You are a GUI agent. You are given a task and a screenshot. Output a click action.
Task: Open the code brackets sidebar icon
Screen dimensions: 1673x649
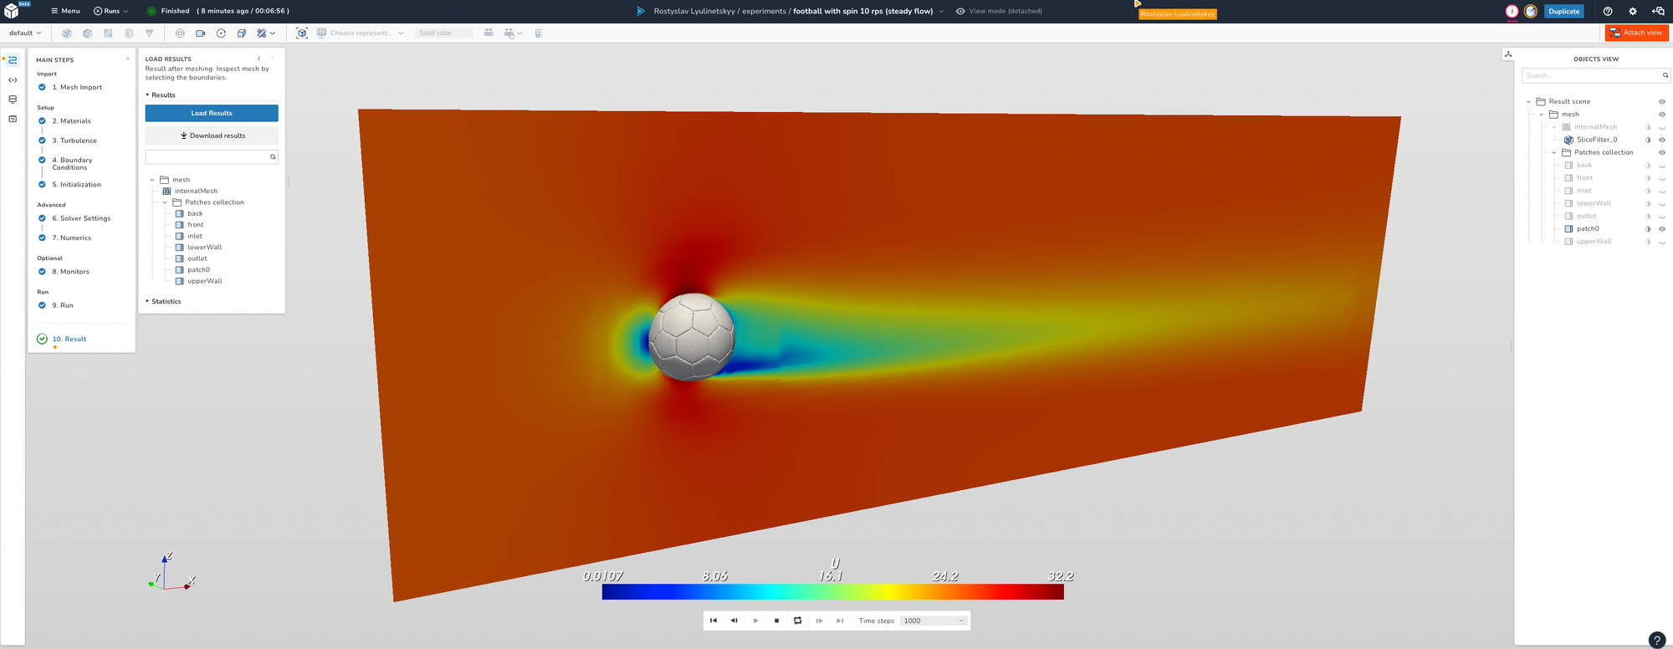(x=13, y=80)
